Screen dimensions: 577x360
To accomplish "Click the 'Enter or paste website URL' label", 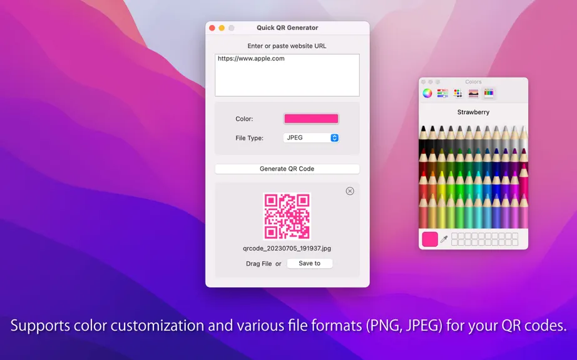I will [287, 46].
